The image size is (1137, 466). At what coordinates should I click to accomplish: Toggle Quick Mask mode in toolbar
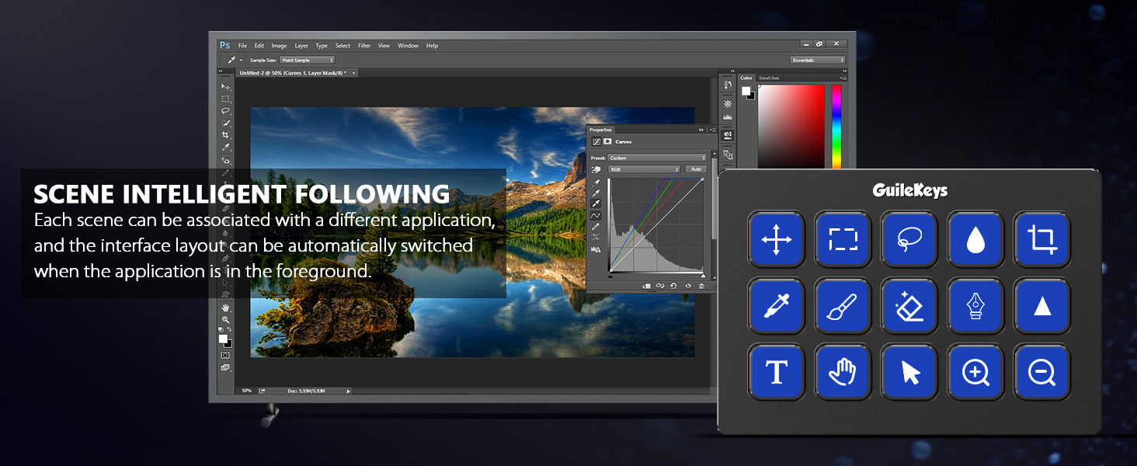pyautogui.click(x=225, y=355)
